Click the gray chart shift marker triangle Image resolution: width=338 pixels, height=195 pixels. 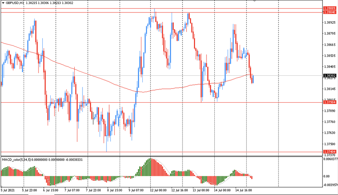[255, 1]
